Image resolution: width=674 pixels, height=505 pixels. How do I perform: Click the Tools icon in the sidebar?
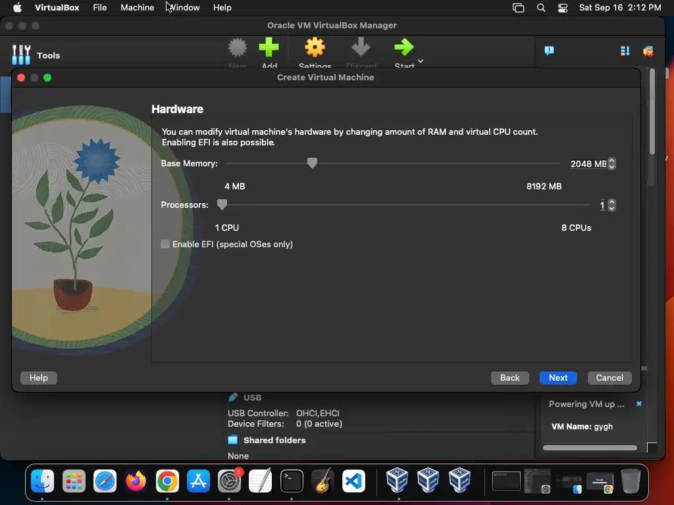21,55
